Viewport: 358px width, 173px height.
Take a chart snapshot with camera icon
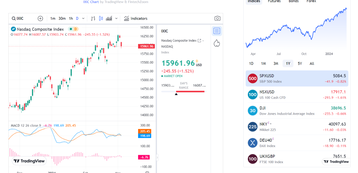(x=217, y=19)
